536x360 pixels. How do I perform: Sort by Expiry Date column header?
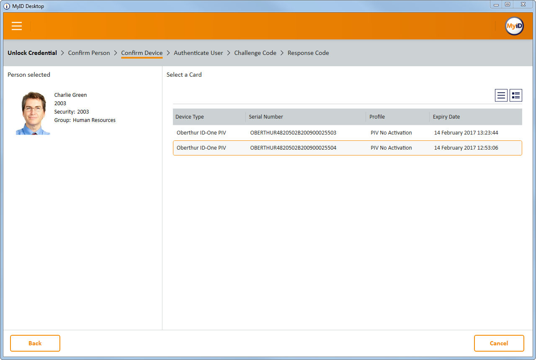[446, 117]
